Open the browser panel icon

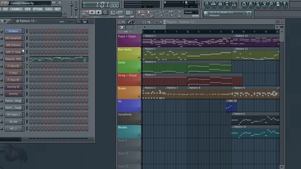[227, 4]
